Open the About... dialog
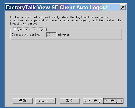 45,101
